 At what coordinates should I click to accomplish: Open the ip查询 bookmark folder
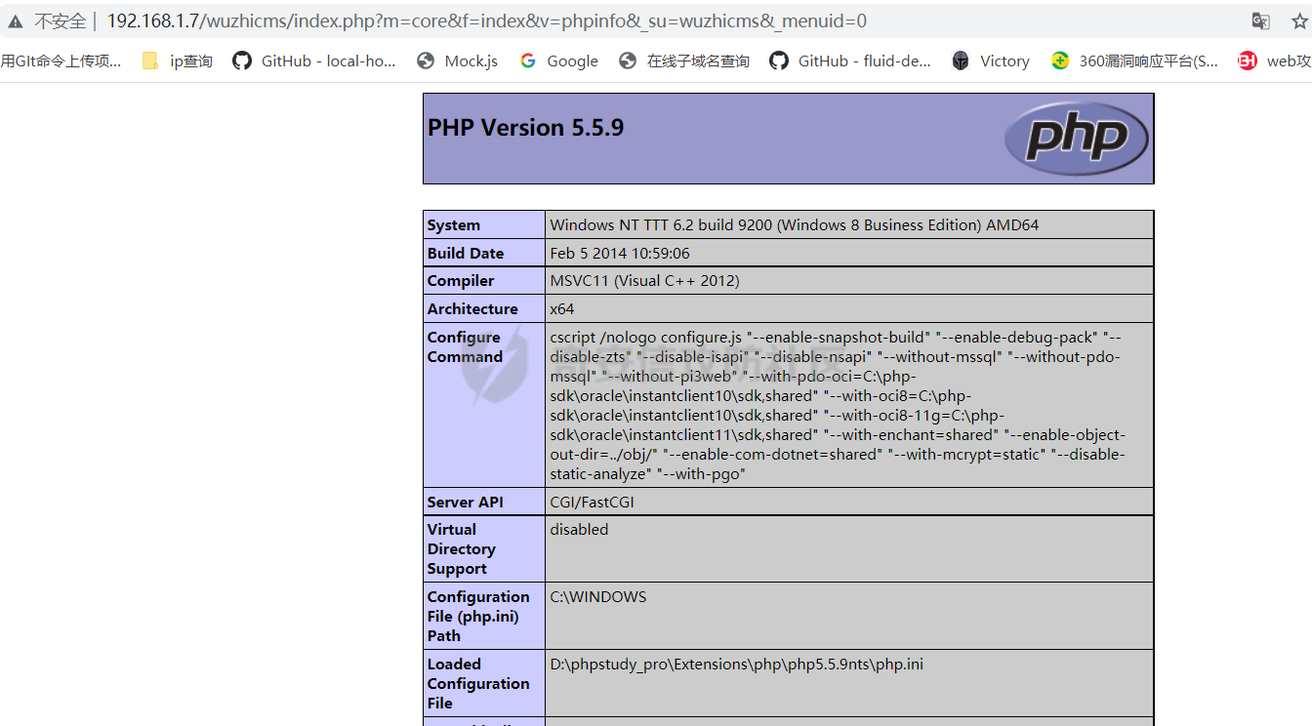pos(178,60)
